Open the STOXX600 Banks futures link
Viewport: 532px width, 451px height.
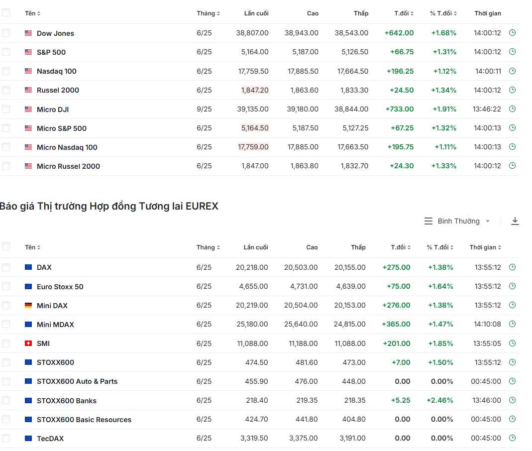pos(67,401)
